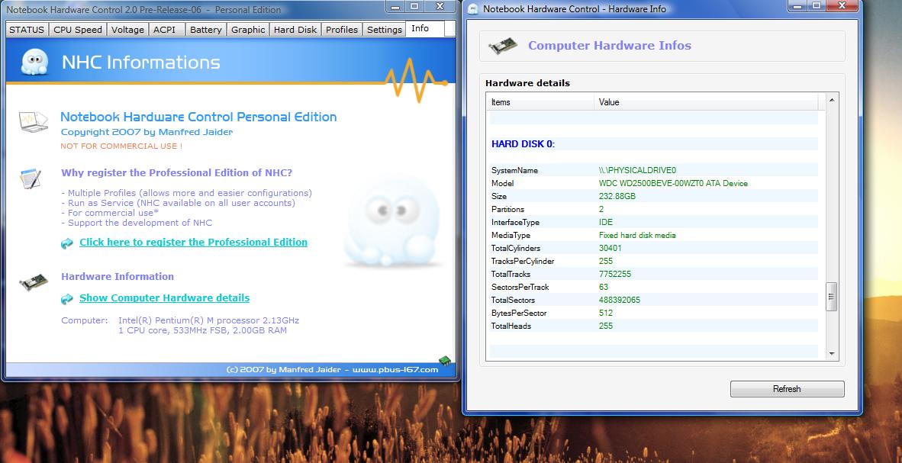
Task: Minimize the Hardware Info window
Action: pyautogui.click(x=798, y=6)
